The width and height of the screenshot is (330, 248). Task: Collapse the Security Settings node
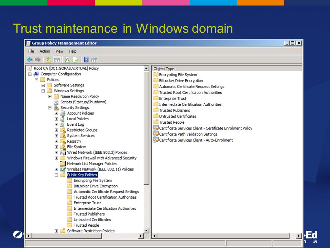point(49,108)
